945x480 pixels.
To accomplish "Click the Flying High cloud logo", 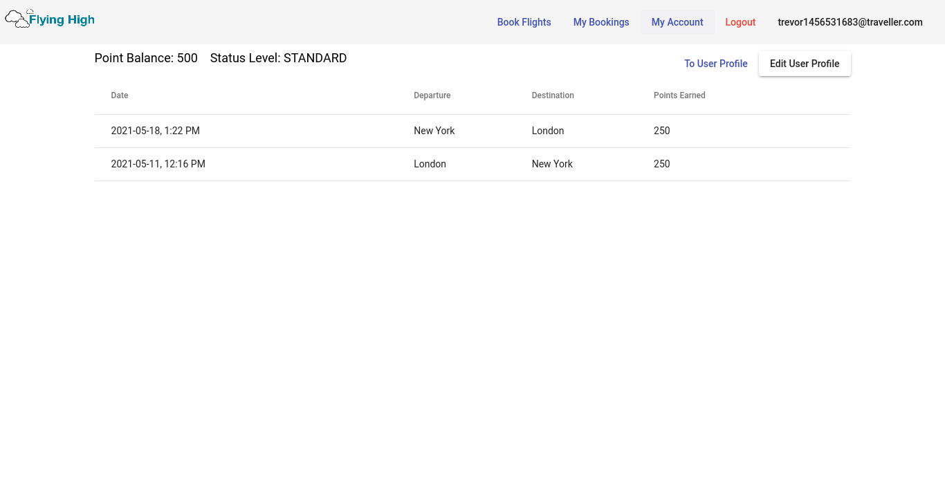I will tap(50, 19).
